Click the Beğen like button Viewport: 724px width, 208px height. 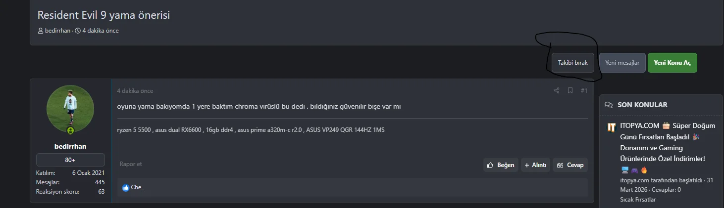pos(501,165)
